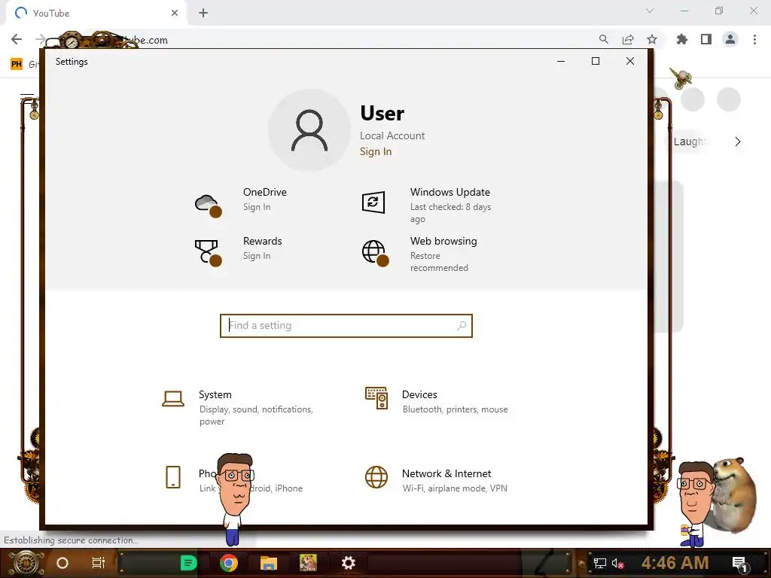The width and height of the screenshot is (771, 578).
Task: Close the Settings window
Action: (630, 61)
